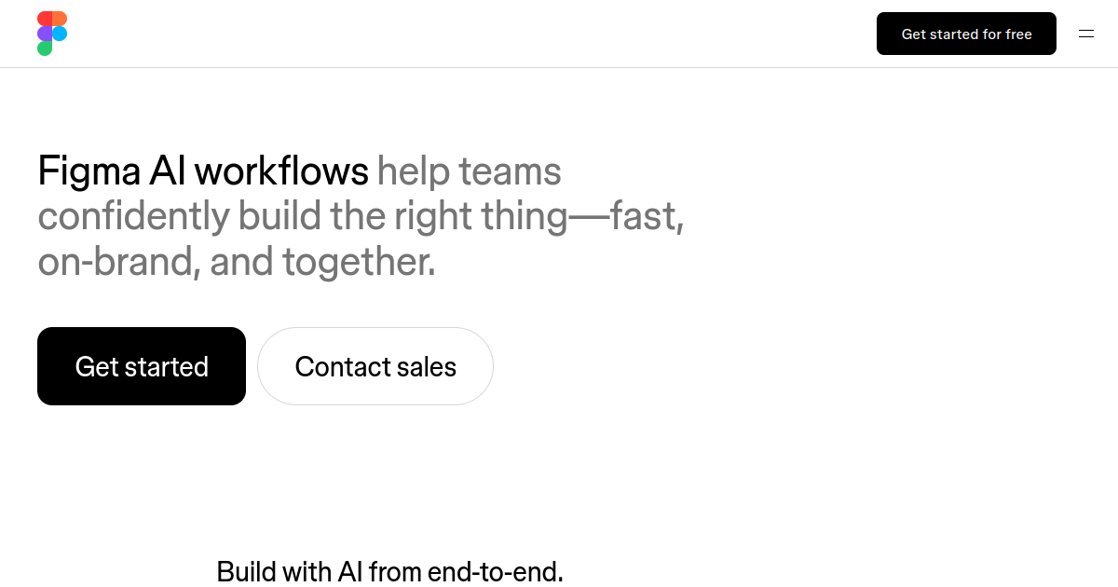
Task: Click 'confidently build the right thing' line
Action: [x=303, y=217]
